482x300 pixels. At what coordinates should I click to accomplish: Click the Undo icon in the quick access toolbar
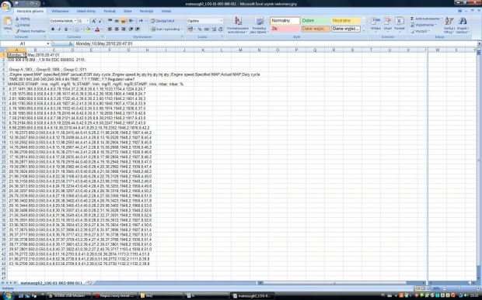point(23,4)
